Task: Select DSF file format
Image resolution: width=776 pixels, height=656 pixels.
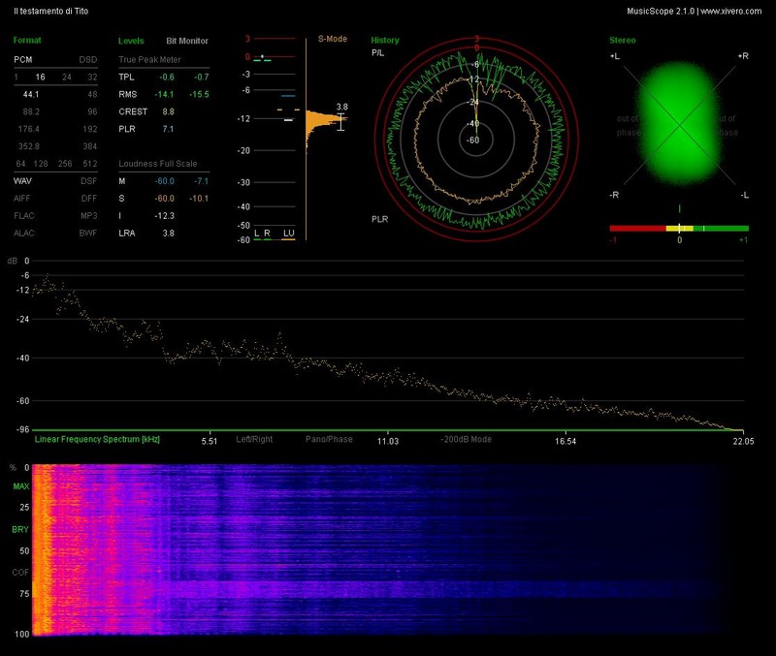Action: click(x=89, y=181)
